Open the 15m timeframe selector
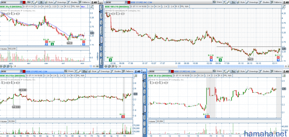The width and height of the screenshot is (289, 137). click(x=85, y=71)
